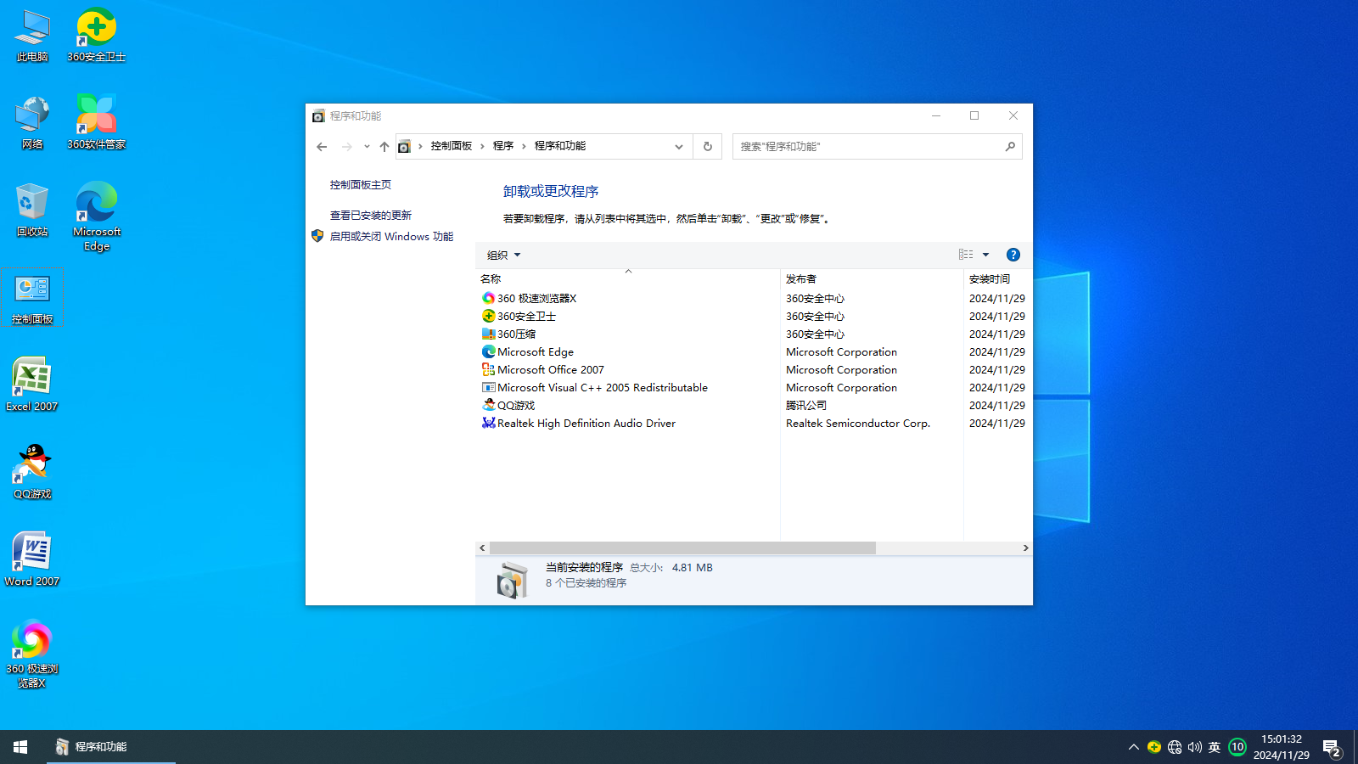The image size is (1358, 764).
Task: Open the 组织 dropdown menu
Action: [x=503, y=255]
